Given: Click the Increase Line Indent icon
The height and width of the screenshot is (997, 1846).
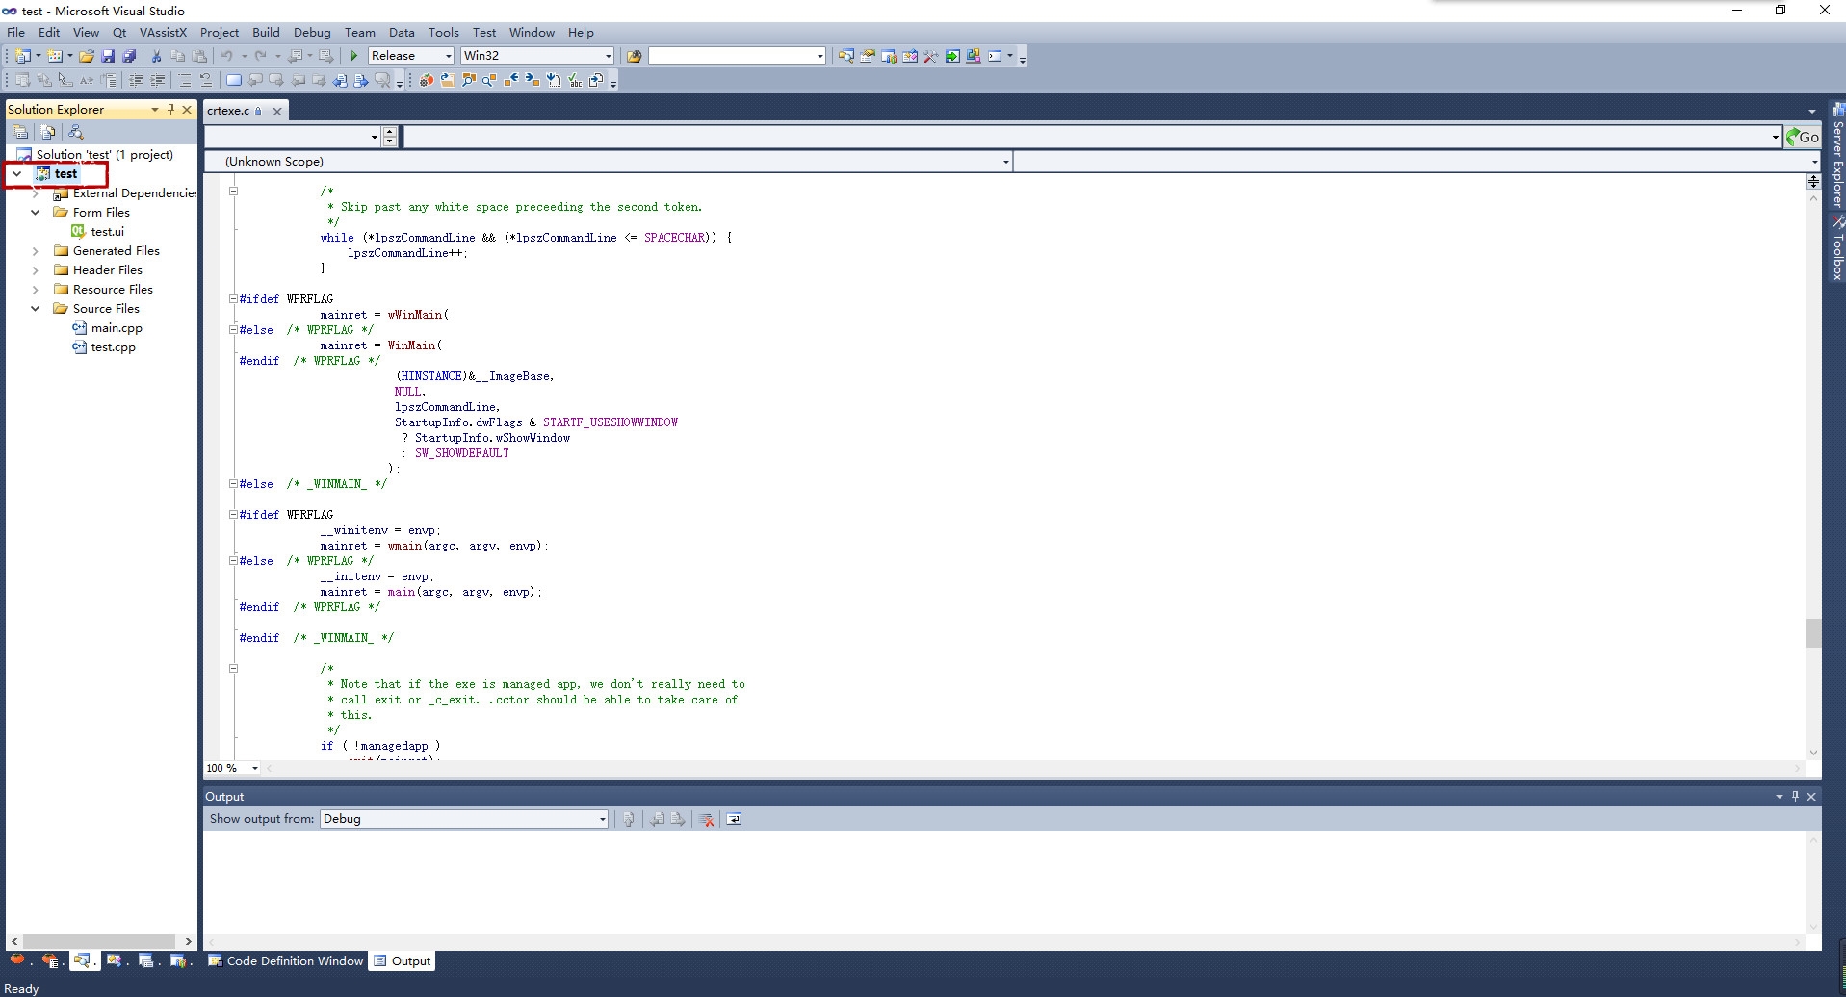Looking at the screenshot, I should point(158,80).
